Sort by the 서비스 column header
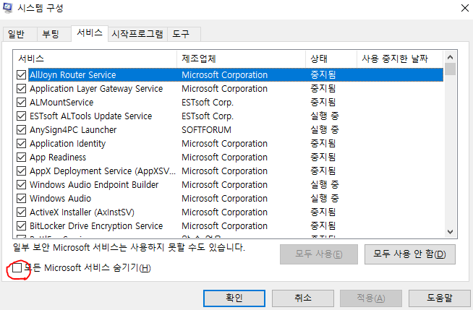 click(95, 59)
